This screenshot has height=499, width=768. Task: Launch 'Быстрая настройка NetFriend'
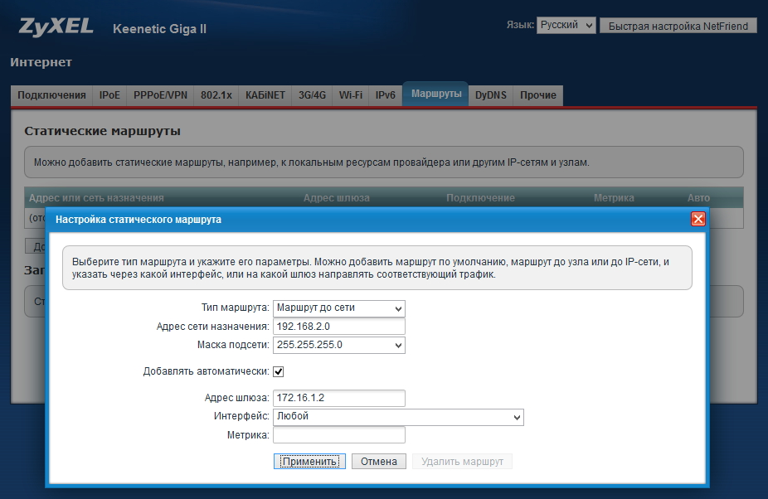678,26
